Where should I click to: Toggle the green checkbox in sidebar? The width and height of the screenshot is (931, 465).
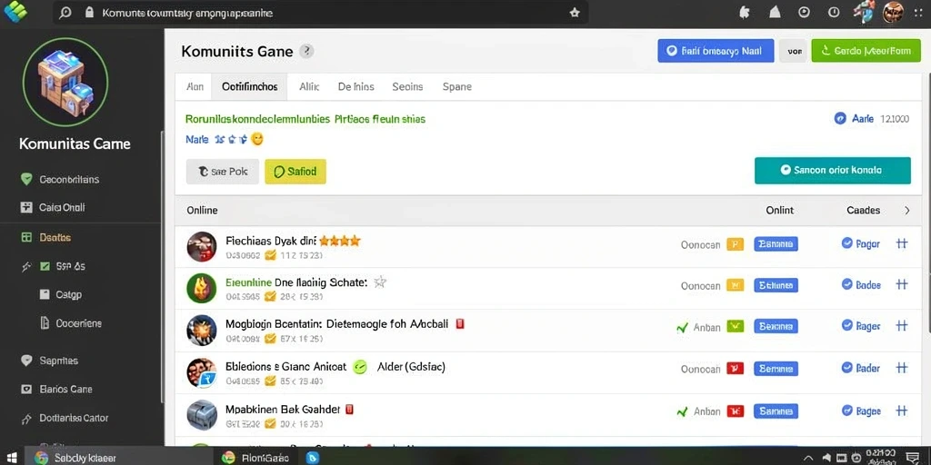tap(45, 266)
